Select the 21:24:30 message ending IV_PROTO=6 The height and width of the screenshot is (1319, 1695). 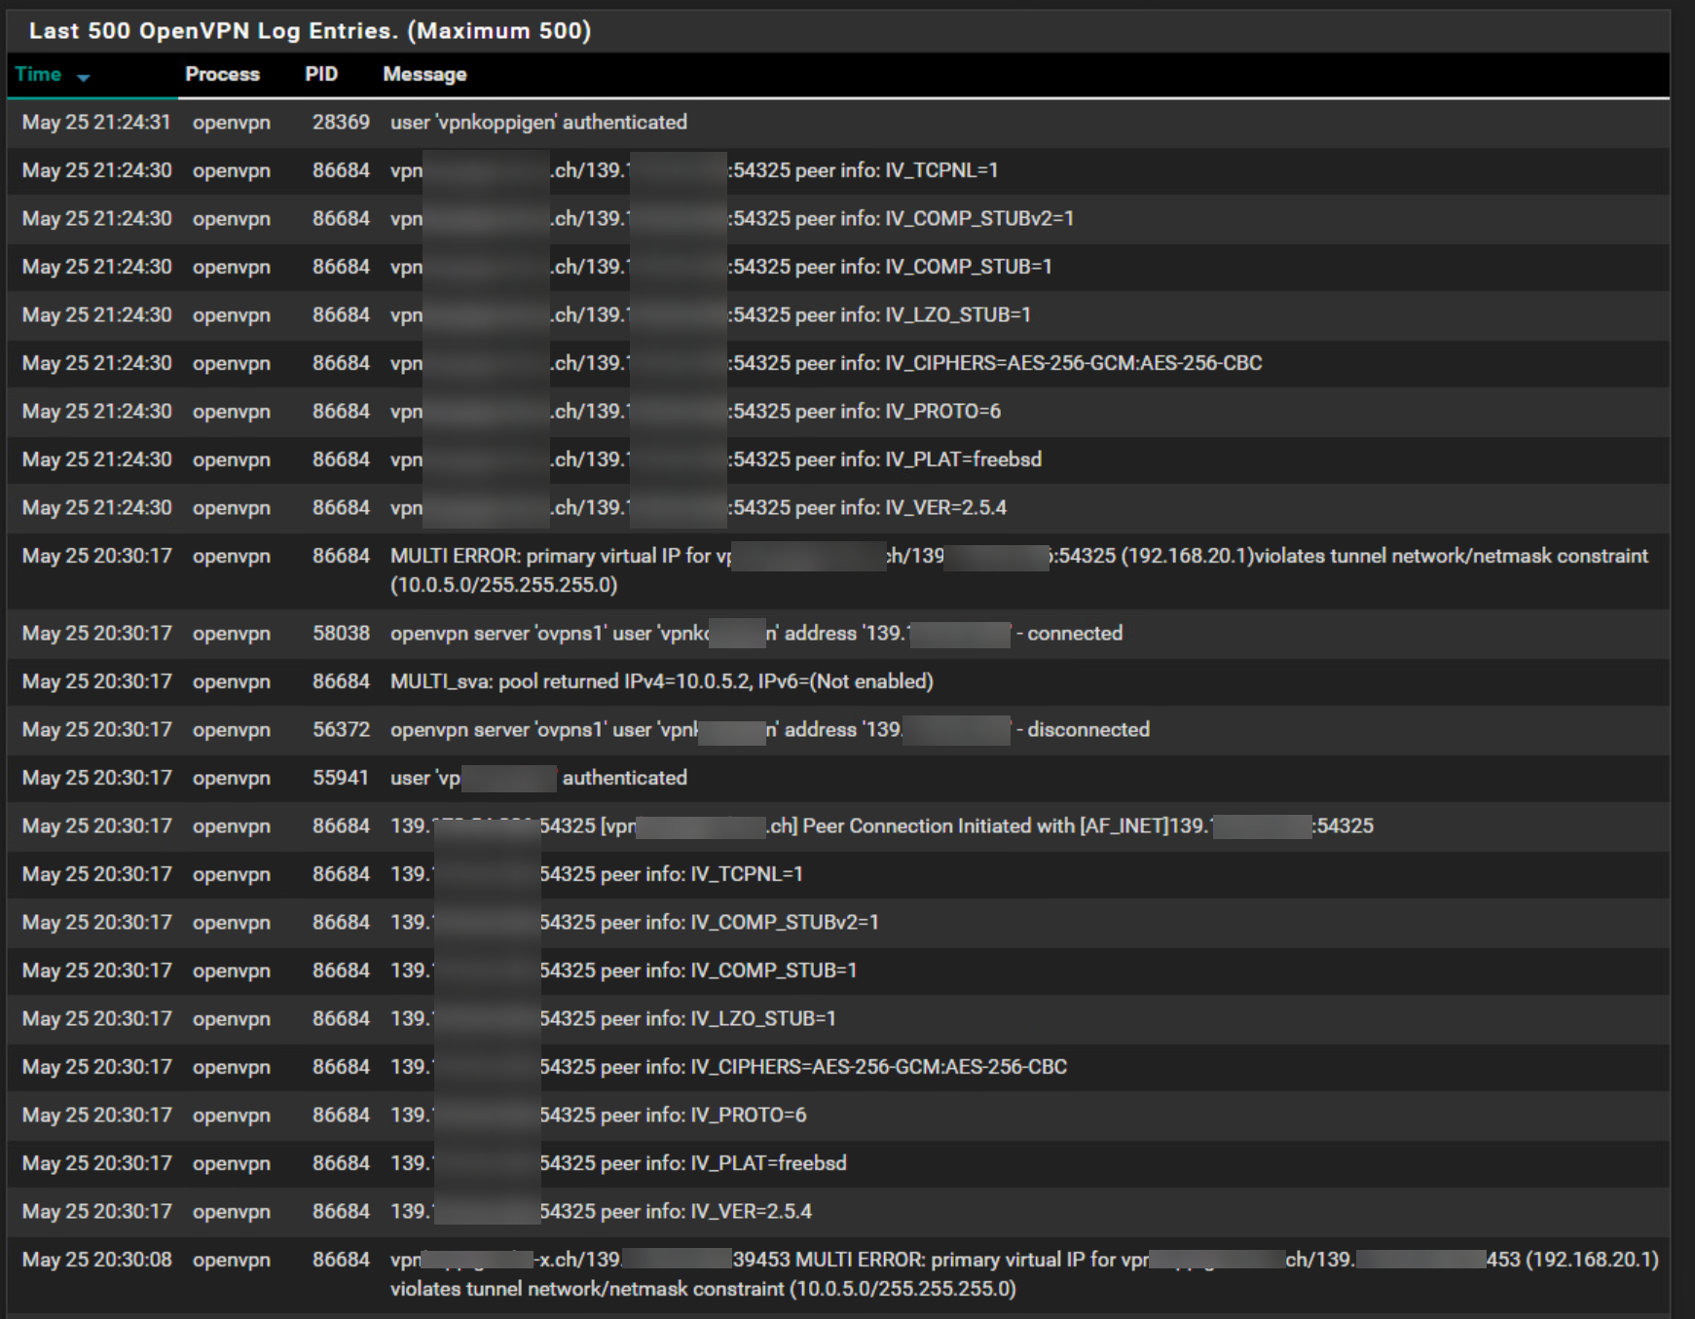coord(695,412)
